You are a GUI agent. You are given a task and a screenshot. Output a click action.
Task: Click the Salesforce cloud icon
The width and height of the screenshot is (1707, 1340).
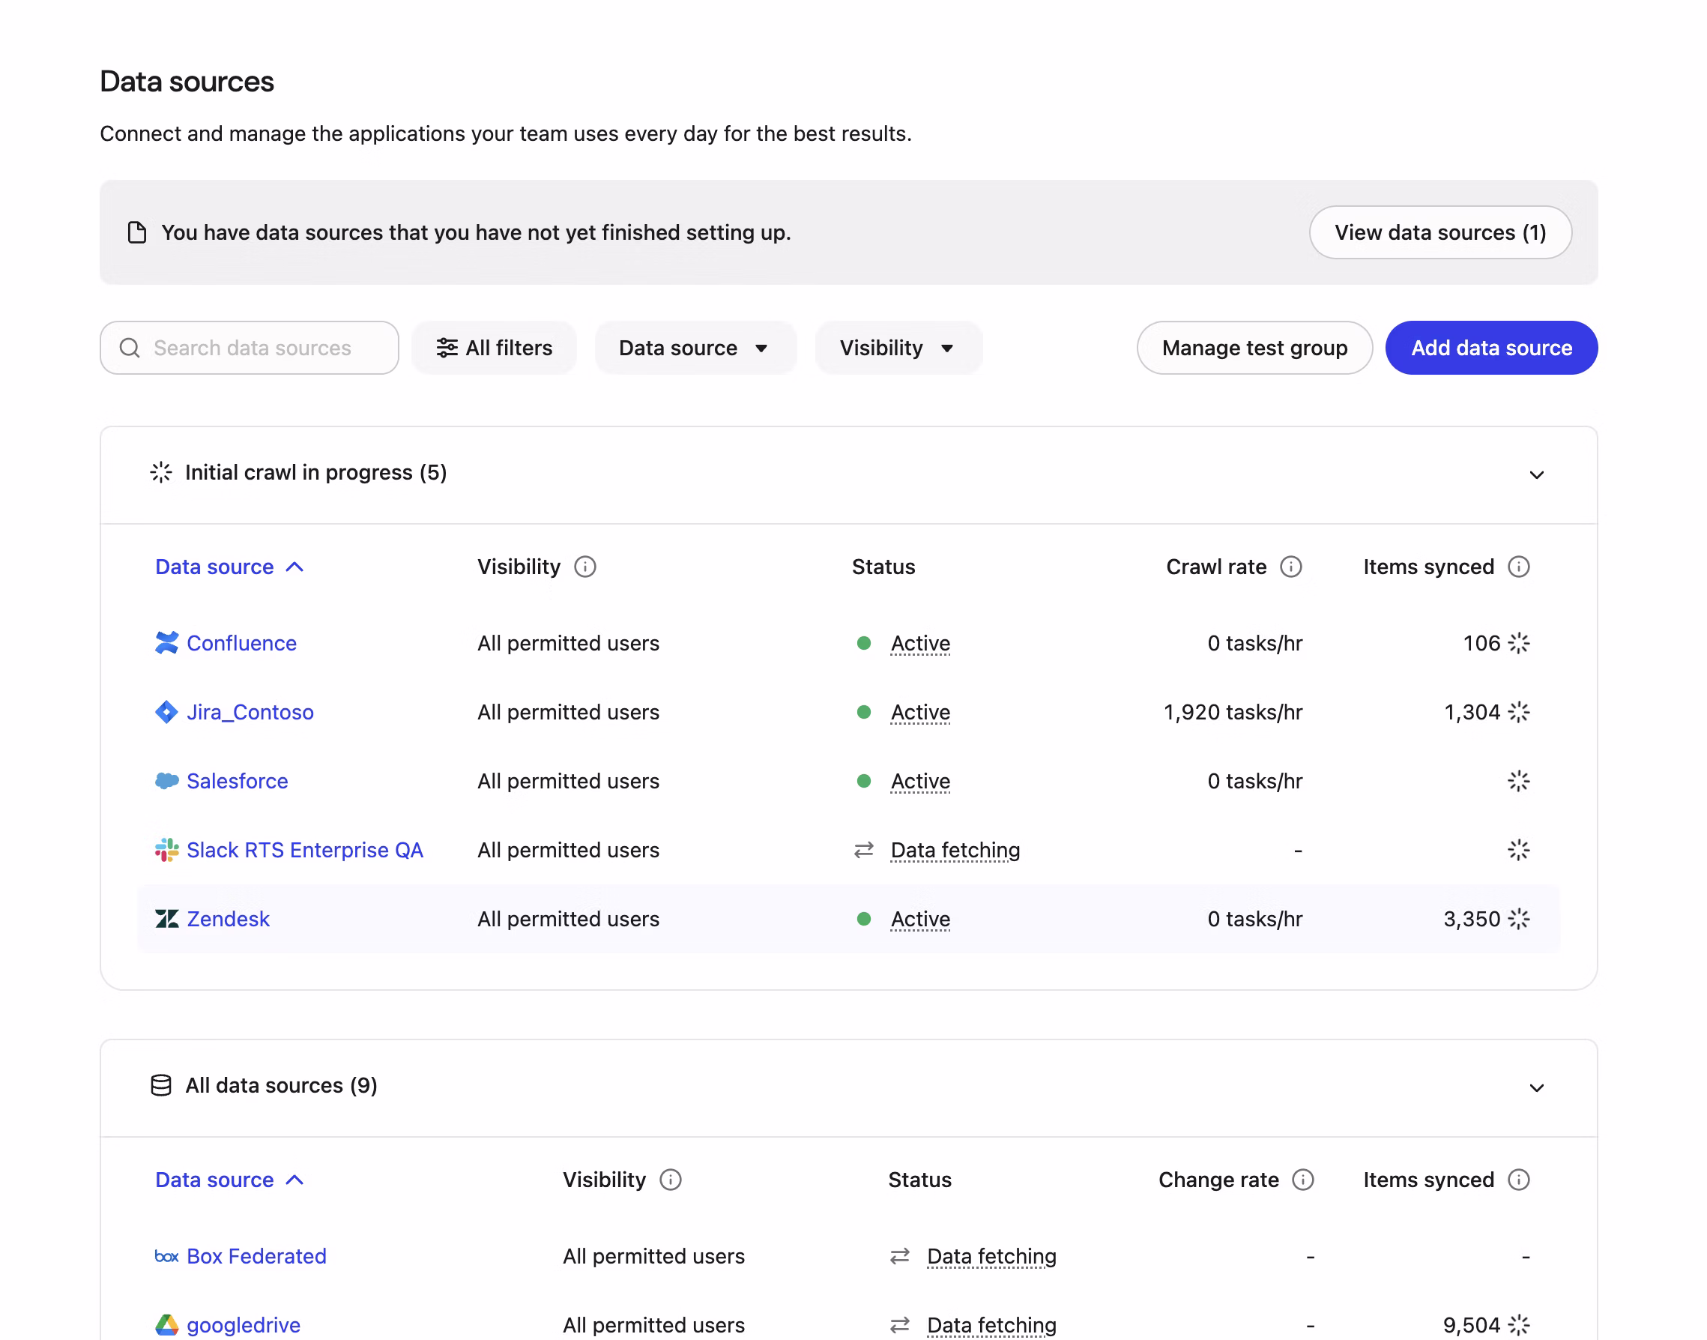coord(166,781)
